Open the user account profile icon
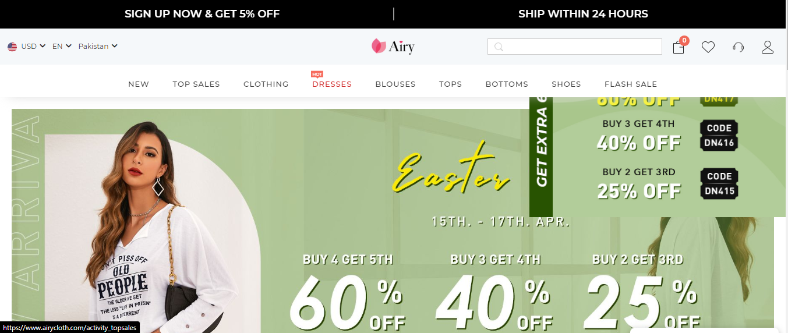The height and width of the screenshot is (333, 788). [x=768, y=47]
